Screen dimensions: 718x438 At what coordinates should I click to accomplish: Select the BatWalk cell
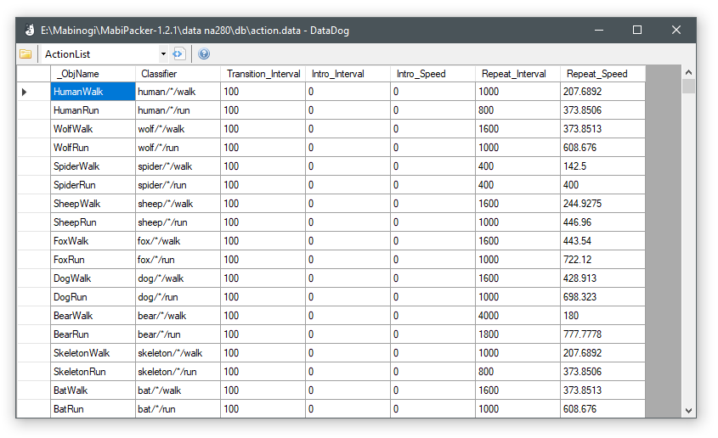click(93, 390)
